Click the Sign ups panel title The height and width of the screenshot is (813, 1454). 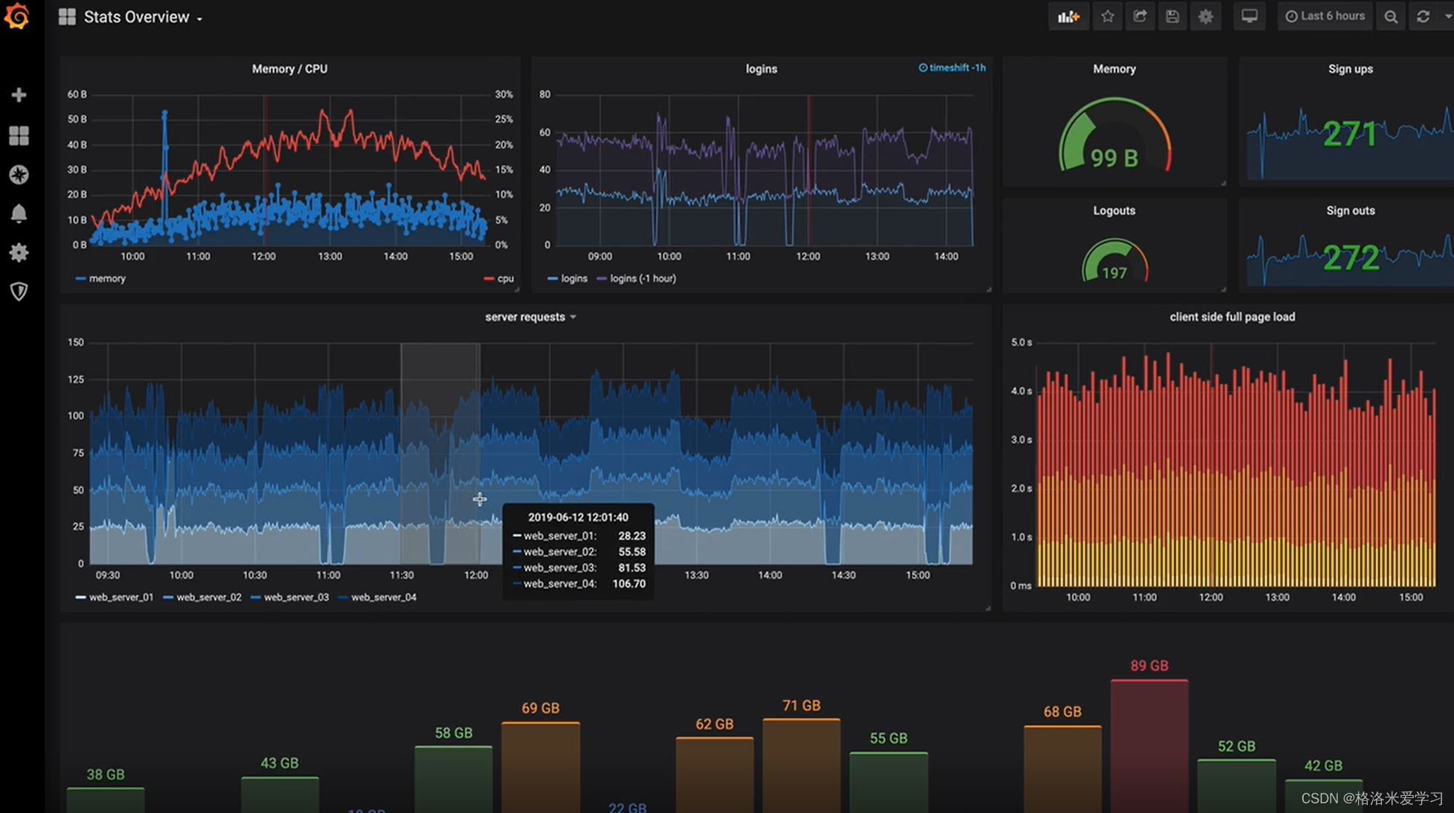pyautogui.click(x=1351, y=68)
